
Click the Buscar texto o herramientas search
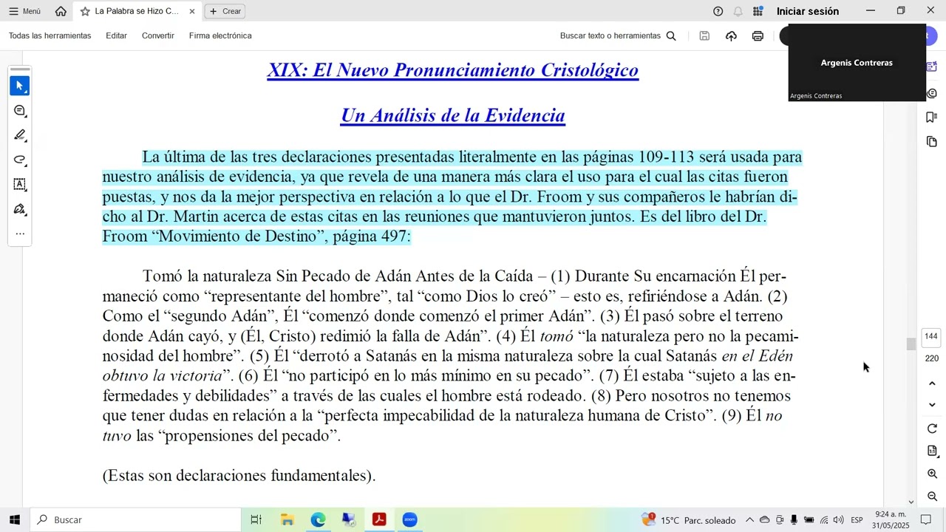(618, 35)
